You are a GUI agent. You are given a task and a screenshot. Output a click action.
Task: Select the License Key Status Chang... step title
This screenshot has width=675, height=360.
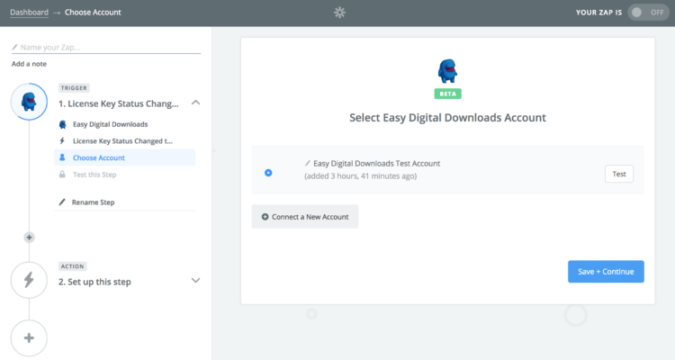(x=119, y=103)
